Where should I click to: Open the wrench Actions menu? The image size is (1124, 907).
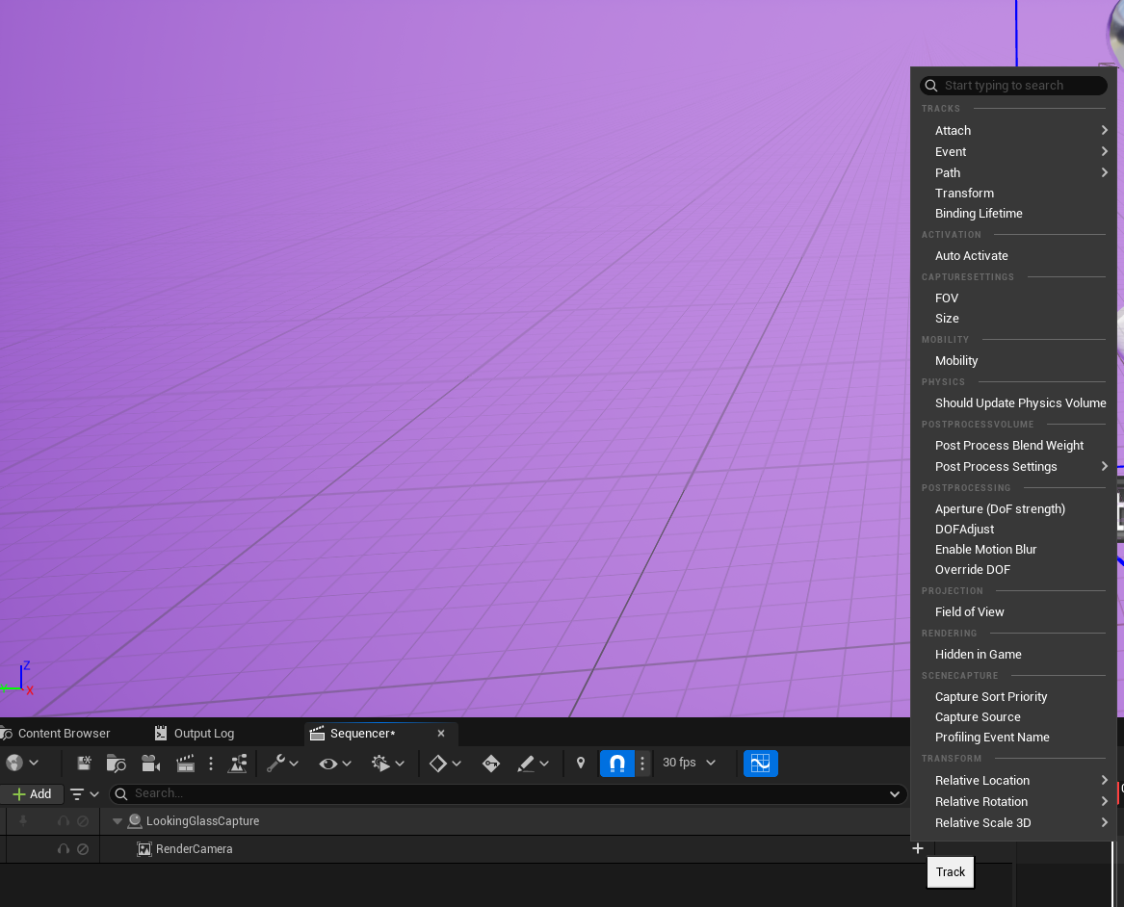point(282,764)
